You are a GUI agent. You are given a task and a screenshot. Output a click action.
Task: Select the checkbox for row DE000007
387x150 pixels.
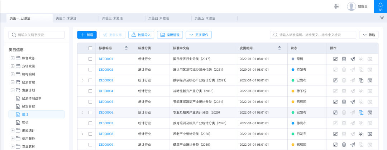pyautogui.click(x=90, y=123)
